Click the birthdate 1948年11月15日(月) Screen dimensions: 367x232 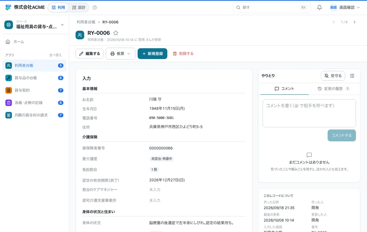click(167, 108)
